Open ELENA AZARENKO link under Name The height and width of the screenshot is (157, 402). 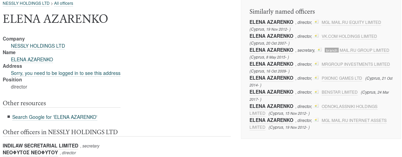tap(32, 60)
